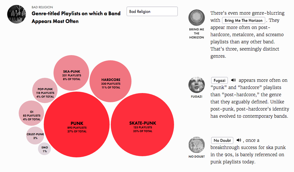The height and width of the screenshot is (172, 294).
Task: Click the No Doubt band button
Action: [x=222, y=140]
